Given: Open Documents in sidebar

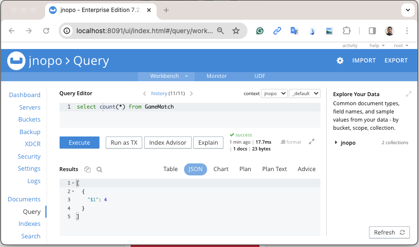Looking at the screenshot, I should [x=24, y=199].
